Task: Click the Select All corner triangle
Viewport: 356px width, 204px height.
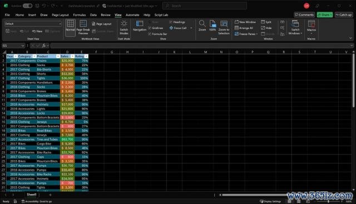Action: pos(4,52)
